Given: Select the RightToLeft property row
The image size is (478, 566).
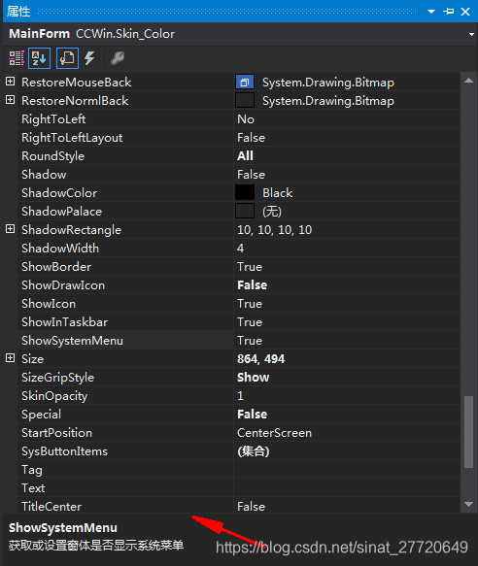Looking at the screenshot, I should (x=239, y=119).
